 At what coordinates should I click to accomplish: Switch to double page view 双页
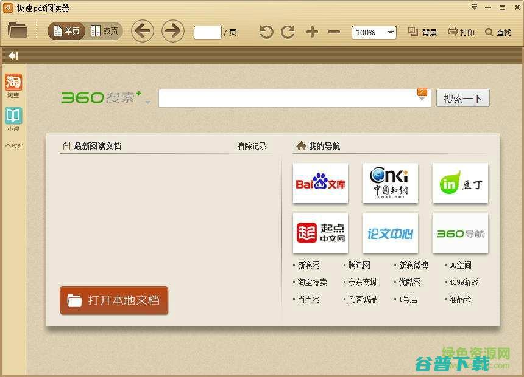[104, 32]
